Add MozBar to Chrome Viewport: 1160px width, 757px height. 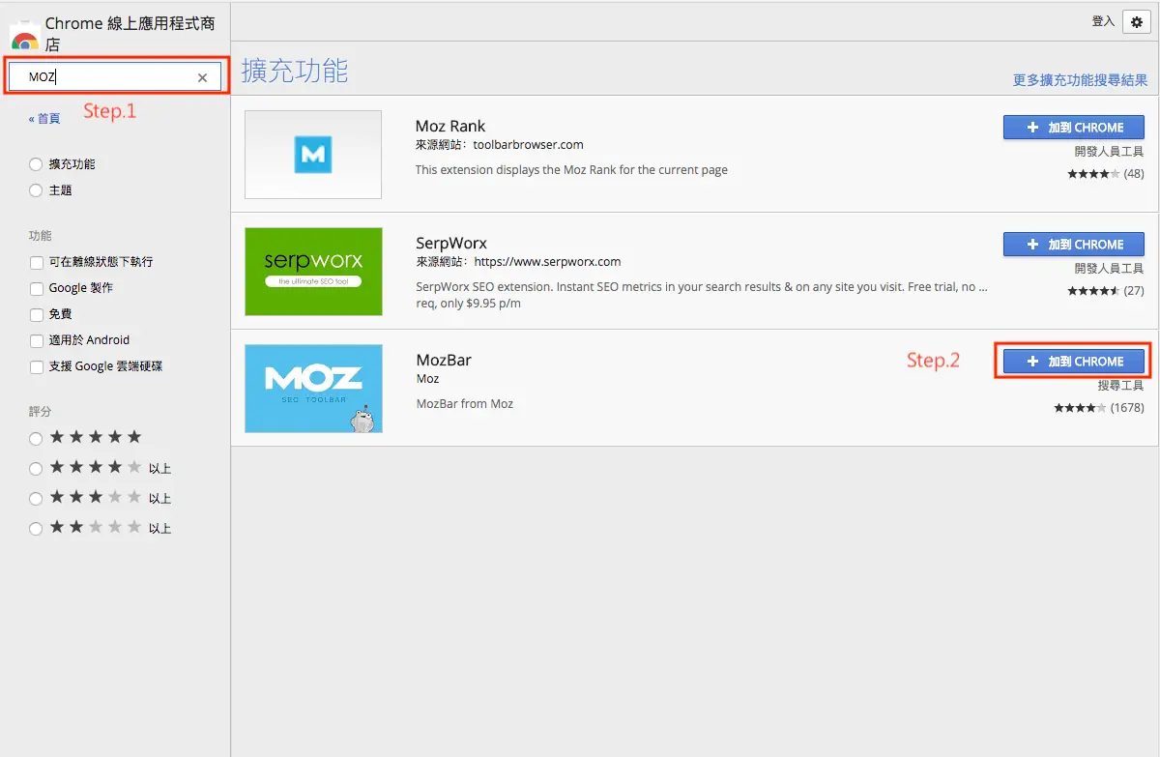pyautogui.click(x=1074, y=362)
